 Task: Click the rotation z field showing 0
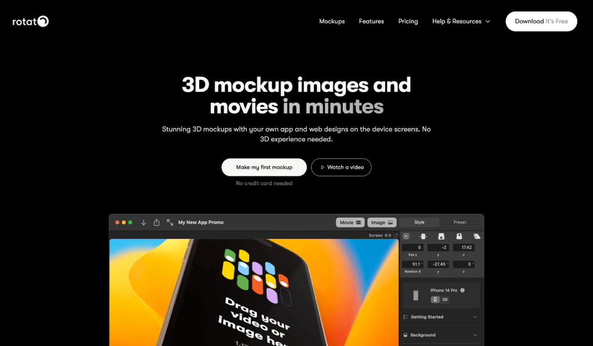464,264
